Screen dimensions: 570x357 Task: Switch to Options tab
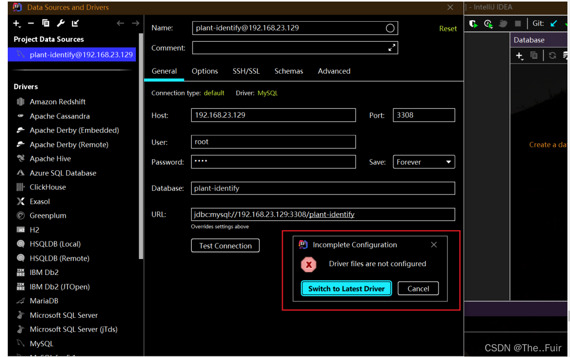click(205, 71)
